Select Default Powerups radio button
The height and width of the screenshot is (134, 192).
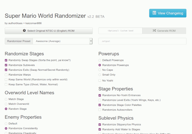pyautogui.click(x=100, y=60)
